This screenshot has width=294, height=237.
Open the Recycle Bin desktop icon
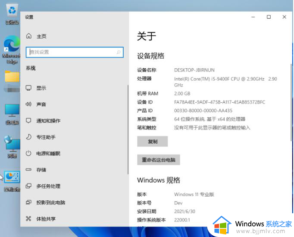(12, 14)
